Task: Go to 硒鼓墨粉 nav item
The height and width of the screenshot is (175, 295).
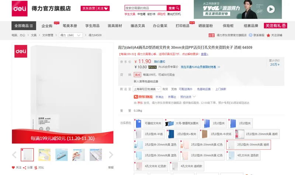Action: (205, 26)
